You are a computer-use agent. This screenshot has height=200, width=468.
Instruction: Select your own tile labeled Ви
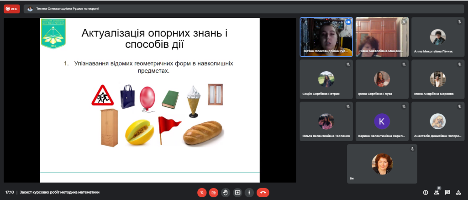(382, 163)
